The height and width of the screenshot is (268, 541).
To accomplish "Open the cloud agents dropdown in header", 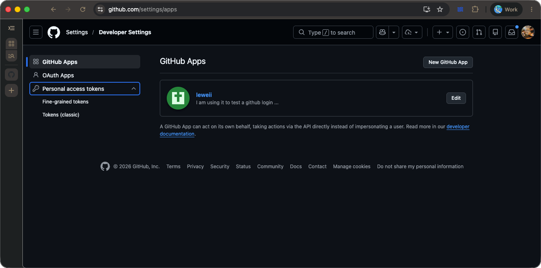I will [x=412, y=32].
